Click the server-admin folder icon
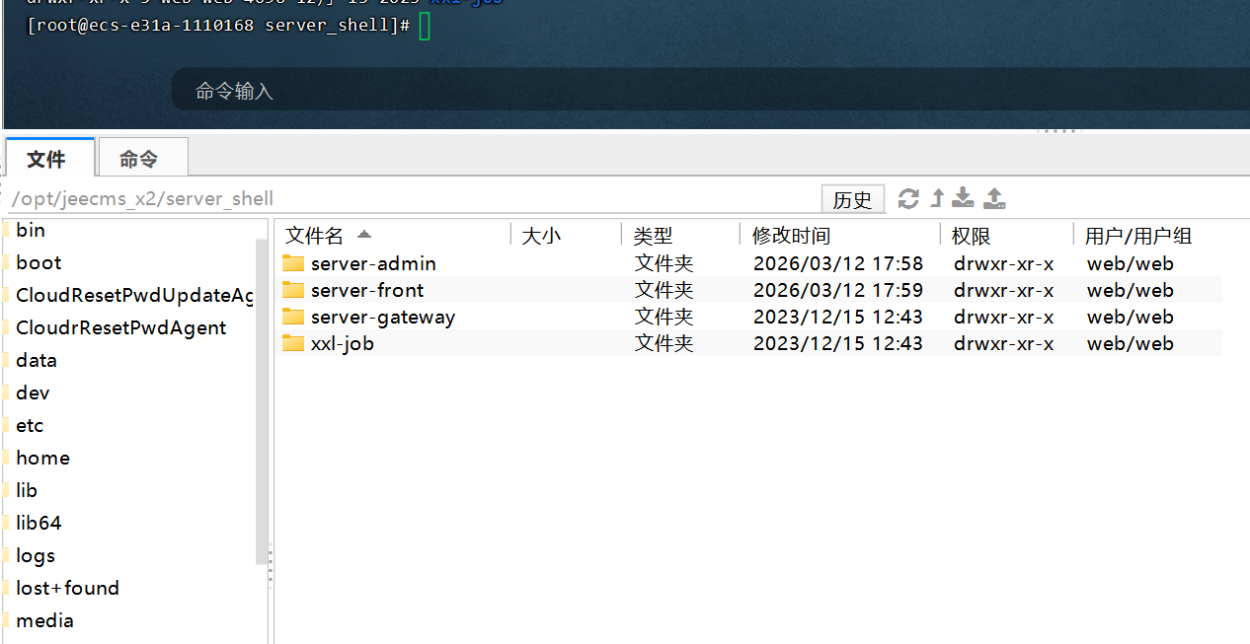The width and height of the screenshot is (1250, 644). pos(293,263)
